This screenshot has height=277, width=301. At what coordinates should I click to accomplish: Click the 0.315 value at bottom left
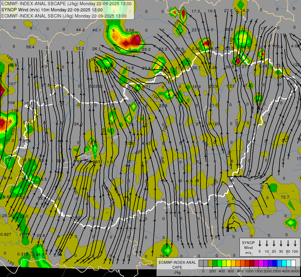pos(23,254)
